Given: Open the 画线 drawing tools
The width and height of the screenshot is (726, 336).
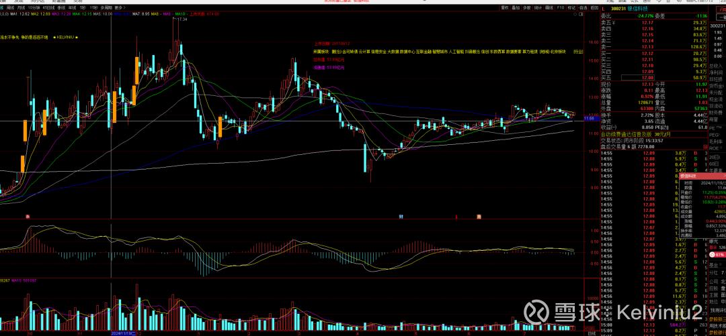Looking at the screenshot, I should pyautogui.click(x=549, y=8).
